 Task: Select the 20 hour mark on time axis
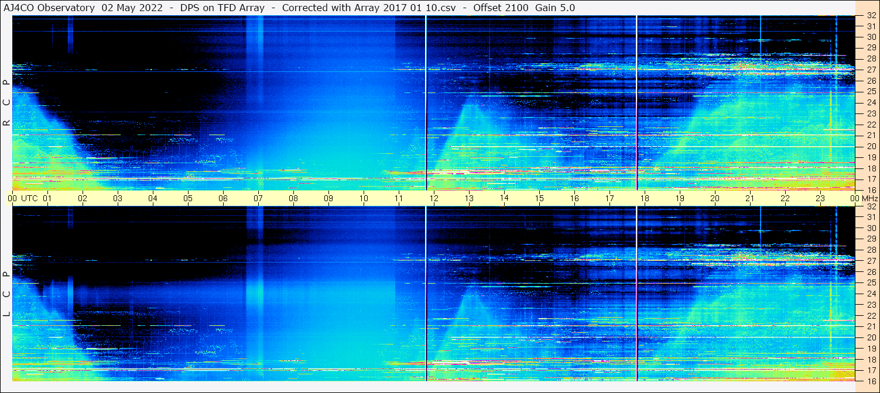pyautogui.click(x=715, y=198)
